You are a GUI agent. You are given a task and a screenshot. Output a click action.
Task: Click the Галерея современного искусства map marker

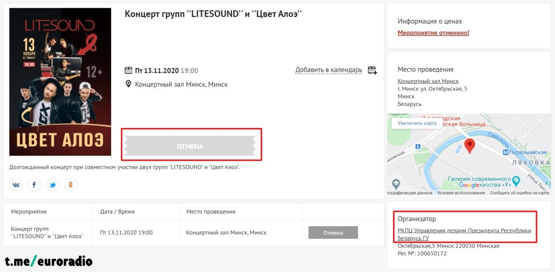click(x=516, y=181)
